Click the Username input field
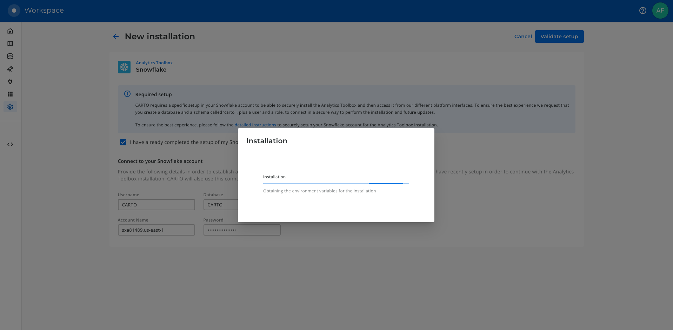This screenshot has width=673, height=330. [x=156, y=205]
